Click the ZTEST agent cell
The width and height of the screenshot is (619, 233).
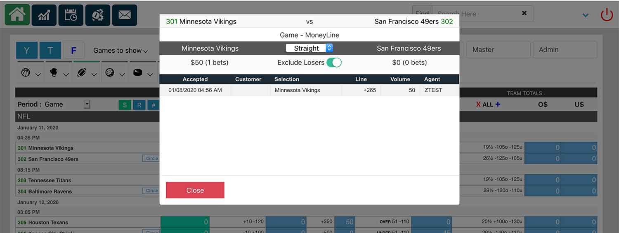pos(433,90)
